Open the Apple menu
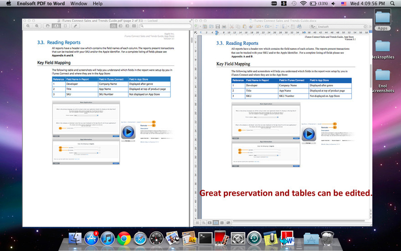The height and width of the screenshot is (251, 401). tap(9, 3)
